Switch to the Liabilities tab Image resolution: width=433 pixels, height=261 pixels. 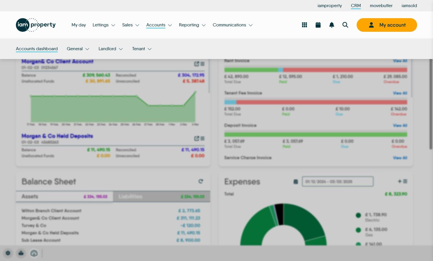[x=161, y=196]
